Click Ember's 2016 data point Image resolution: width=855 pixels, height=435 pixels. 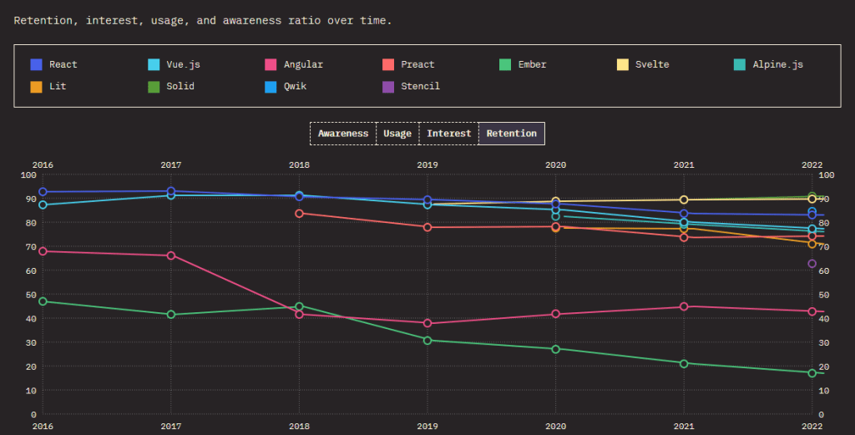point(43,301)
